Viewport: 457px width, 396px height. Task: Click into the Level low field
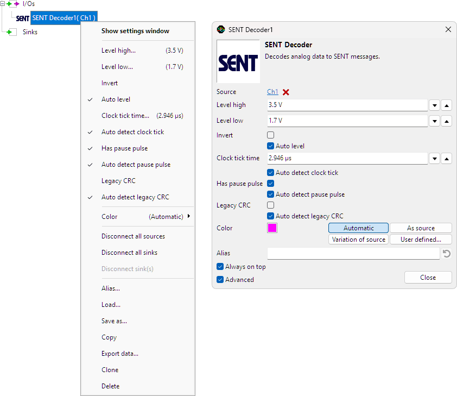[x=347, y=121]
